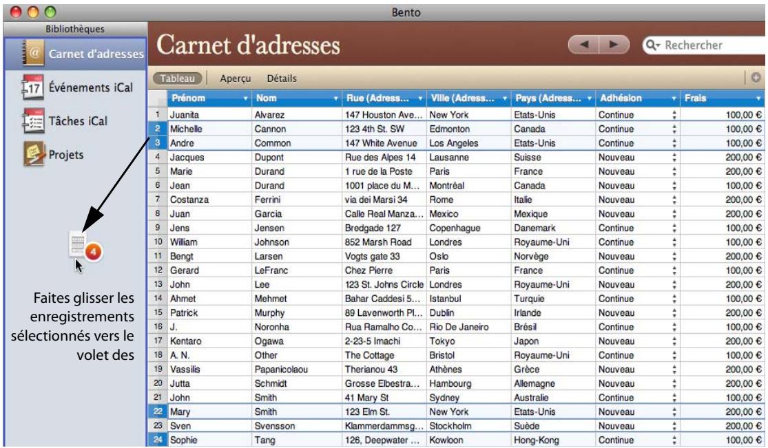Select row number 1 header

click(158, 114)
